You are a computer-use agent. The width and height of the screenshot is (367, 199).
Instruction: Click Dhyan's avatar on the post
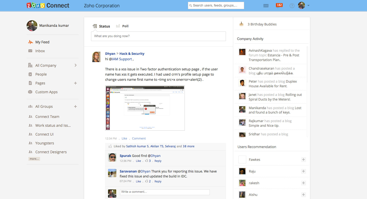[96, 57]
